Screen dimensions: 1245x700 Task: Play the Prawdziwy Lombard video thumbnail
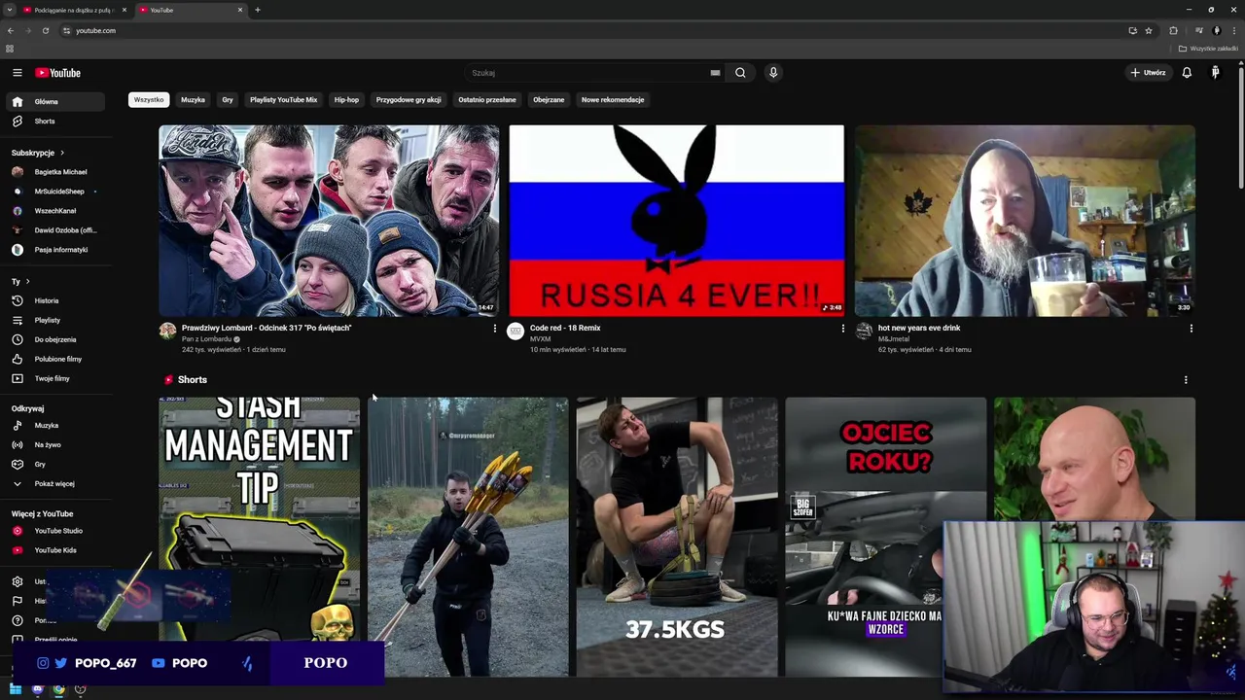coord(329,221)
